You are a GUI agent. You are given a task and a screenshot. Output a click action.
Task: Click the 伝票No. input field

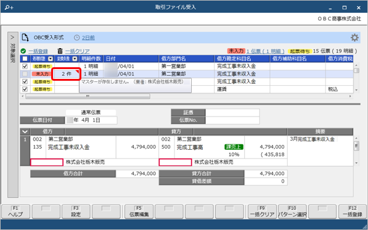232,120
